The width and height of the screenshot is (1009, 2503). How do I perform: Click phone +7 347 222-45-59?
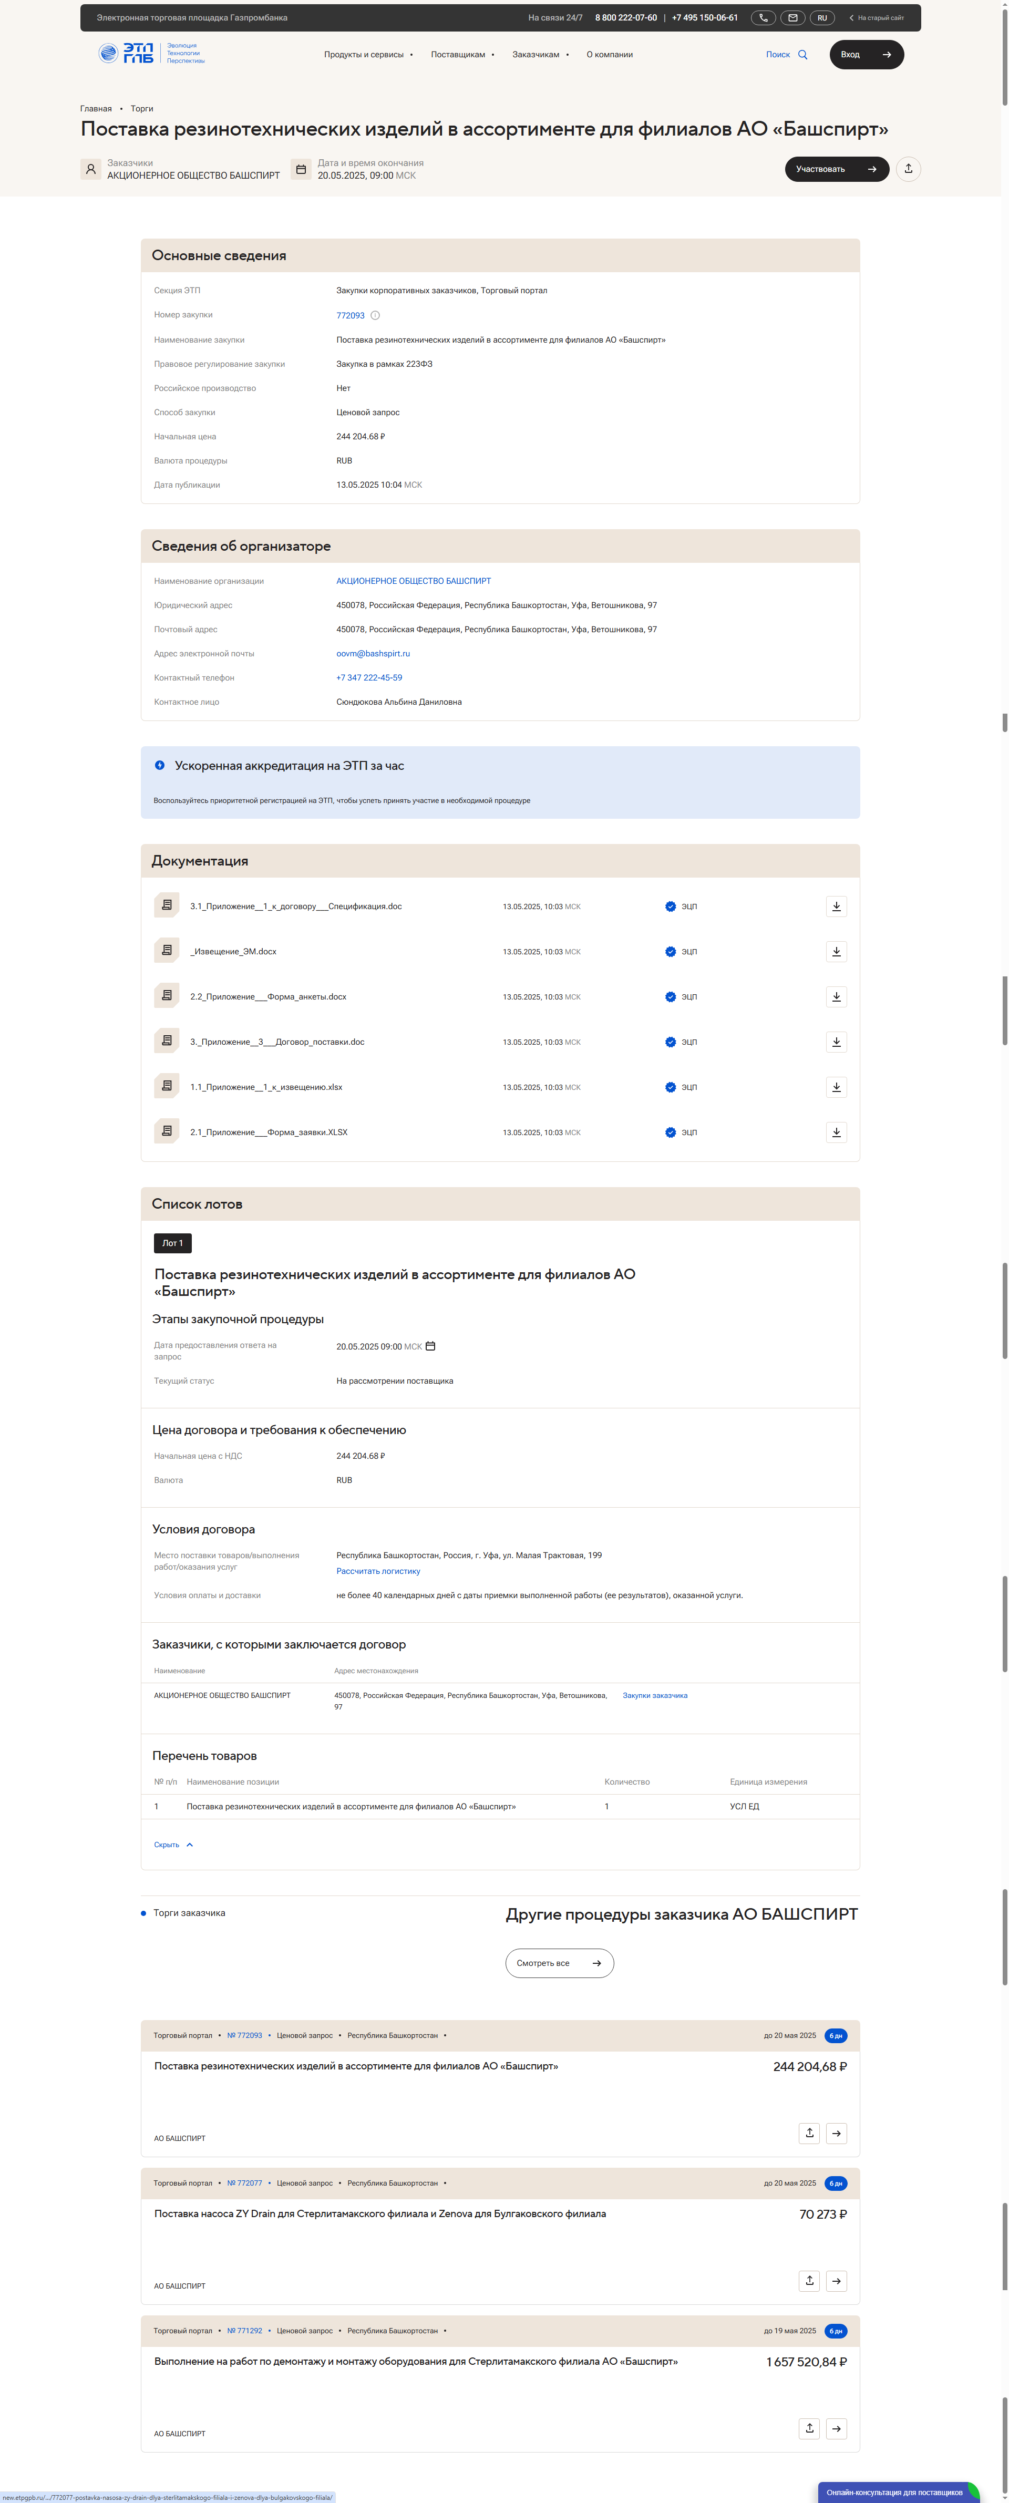click(369, 678)
